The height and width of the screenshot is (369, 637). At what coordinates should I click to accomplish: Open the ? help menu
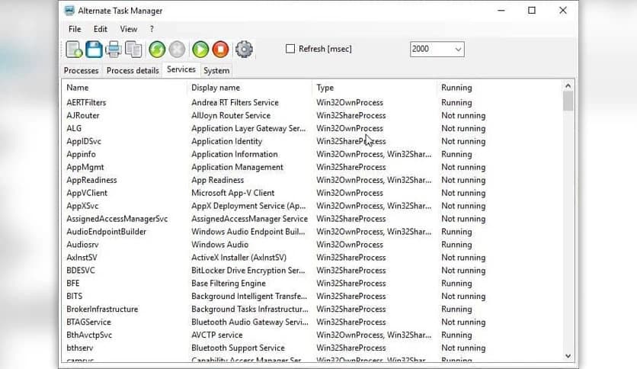152,29
